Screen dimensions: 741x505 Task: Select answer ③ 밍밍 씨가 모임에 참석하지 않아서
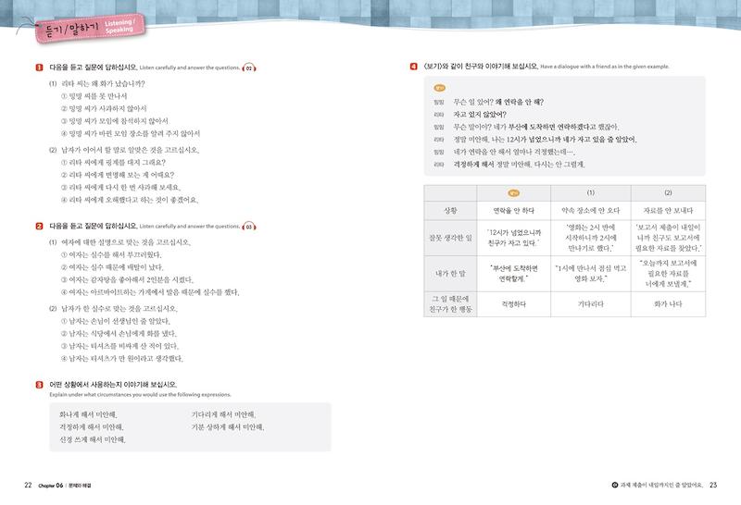pyautogui.click(x=115, y=121)
